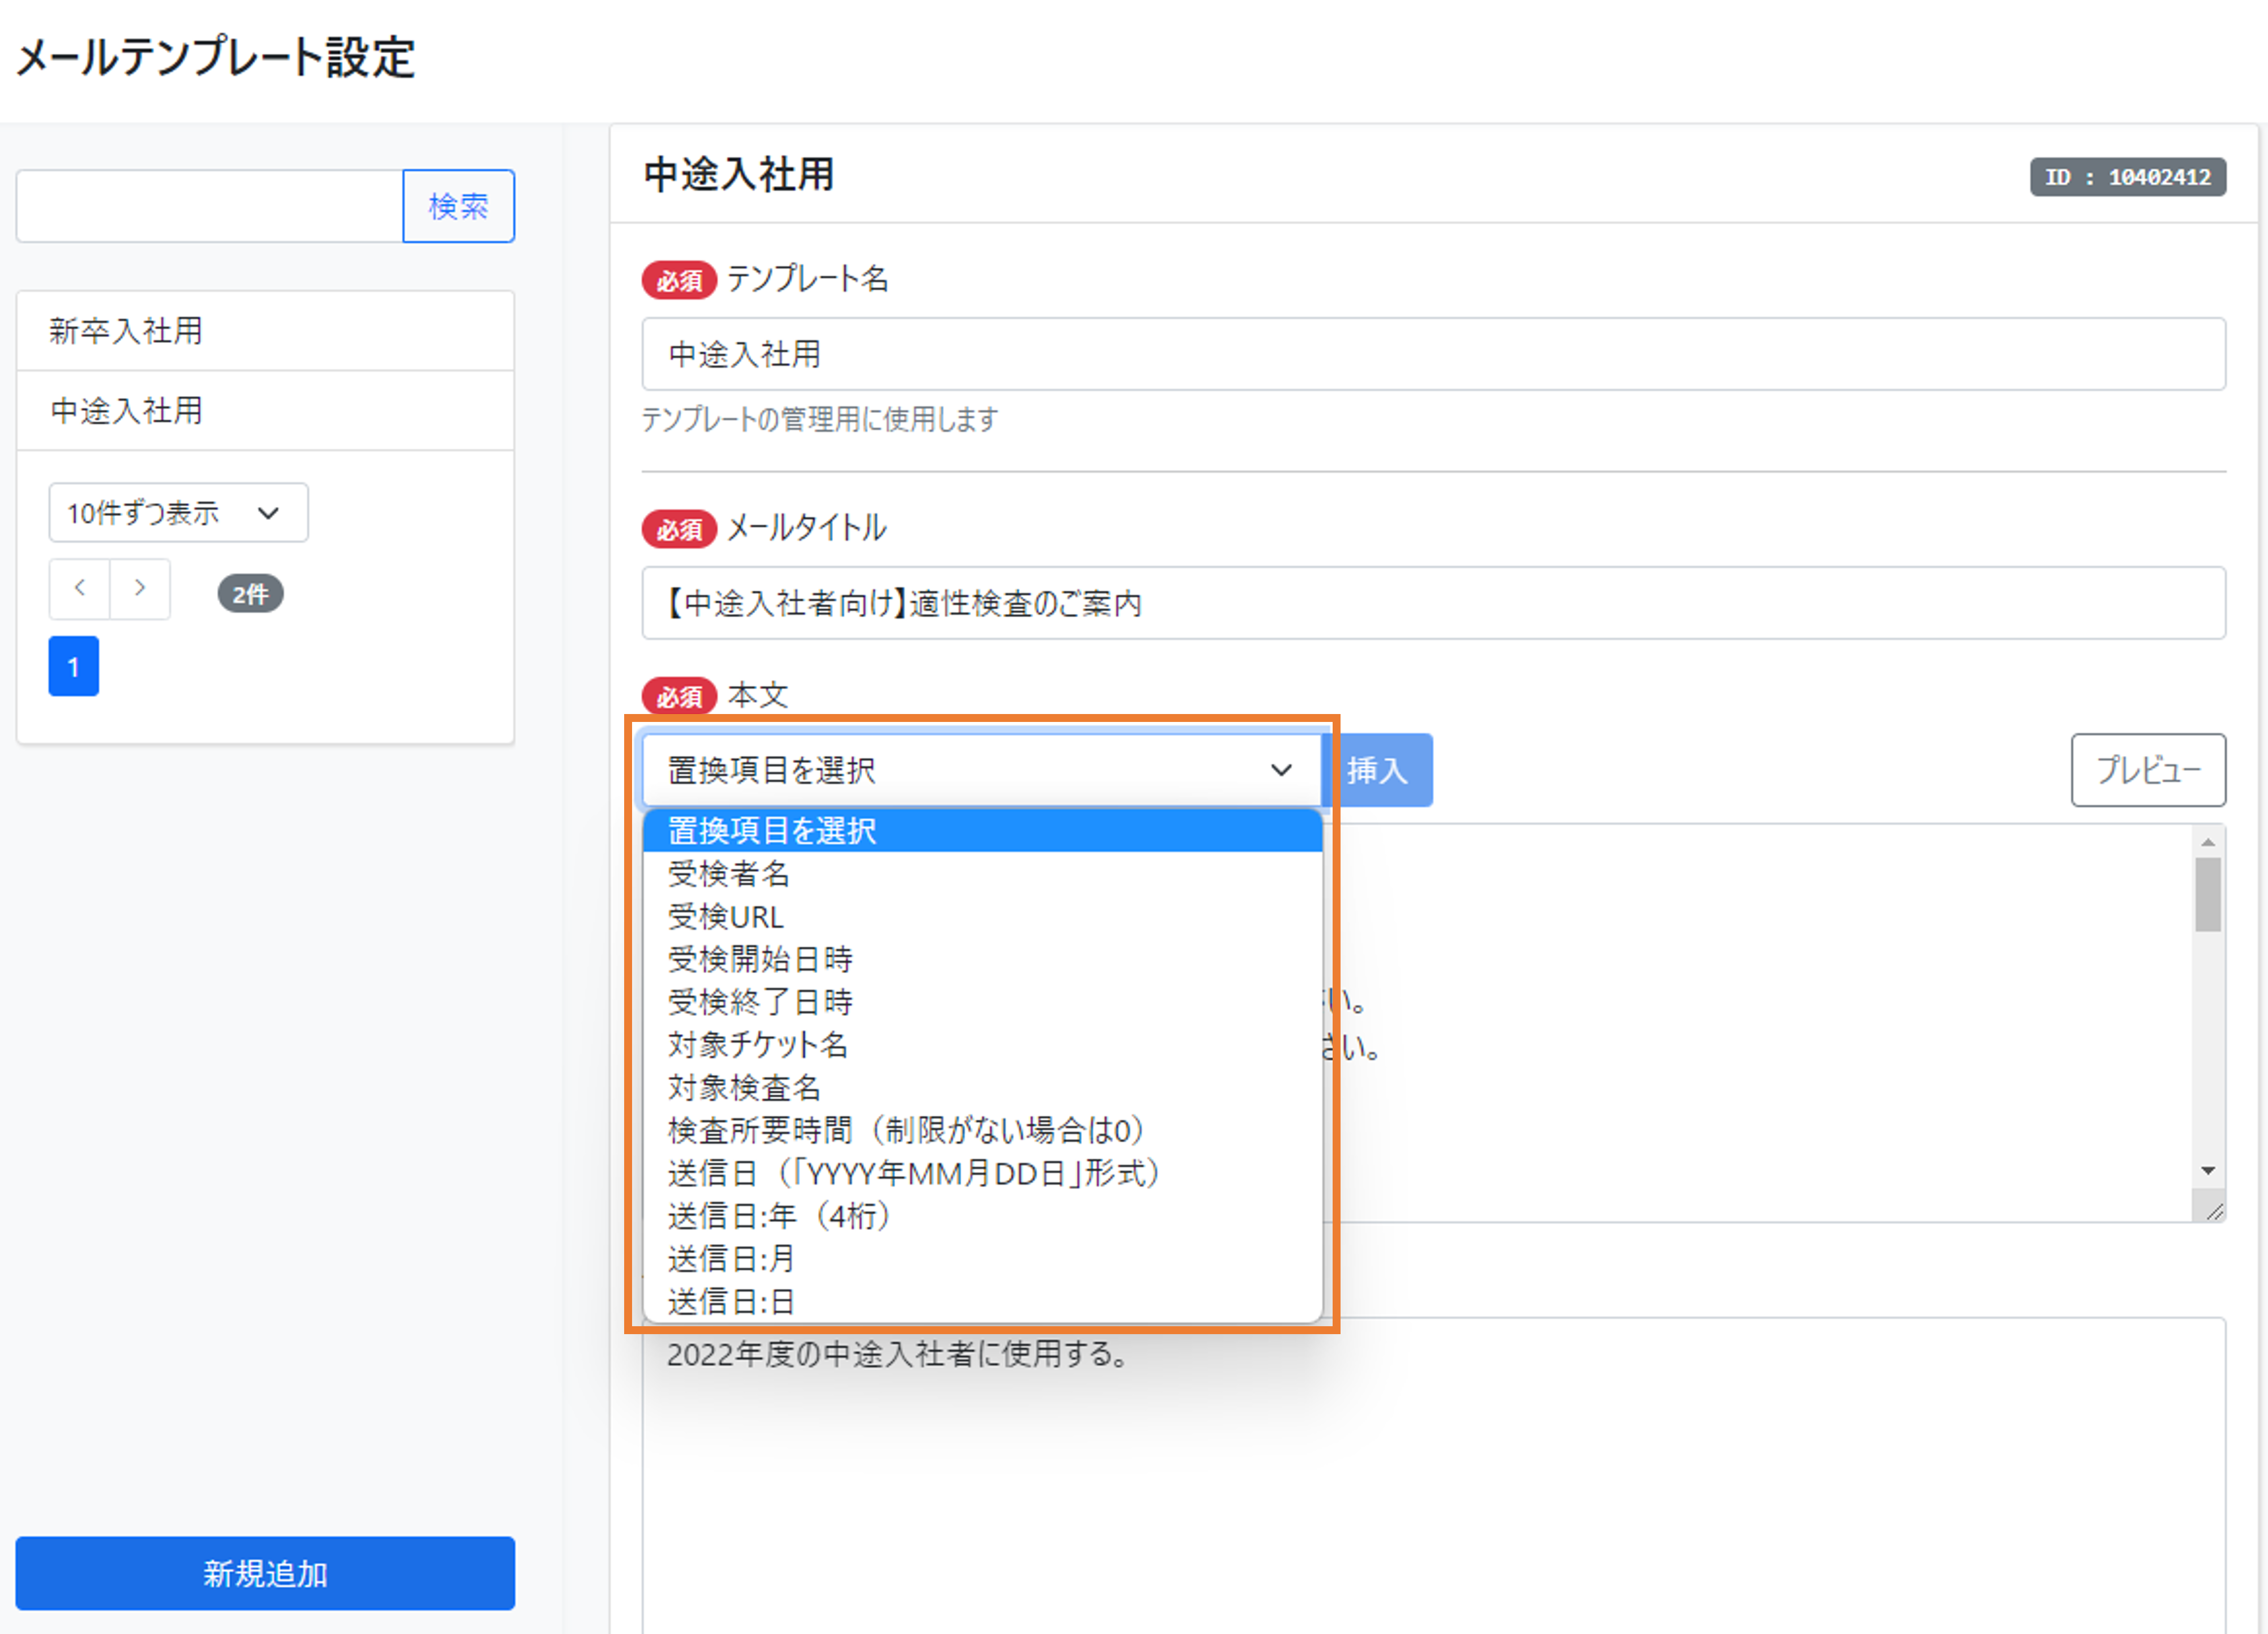Click the 検索 search button
The width and height of the screenshot is (2268, 1634).
pos(458,206)
